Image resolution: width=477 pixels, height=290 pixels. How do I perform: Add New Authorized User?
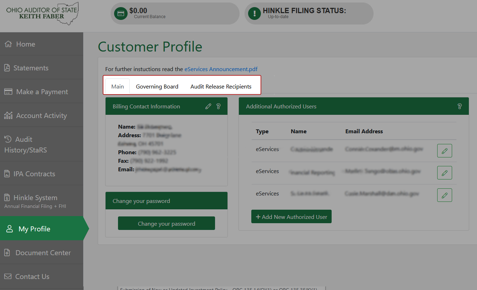coord(291,217)
